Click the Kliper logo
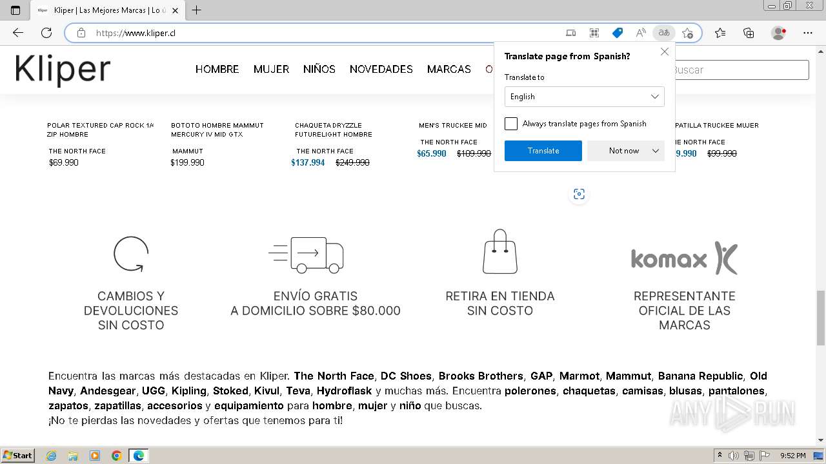 [63, 70]
